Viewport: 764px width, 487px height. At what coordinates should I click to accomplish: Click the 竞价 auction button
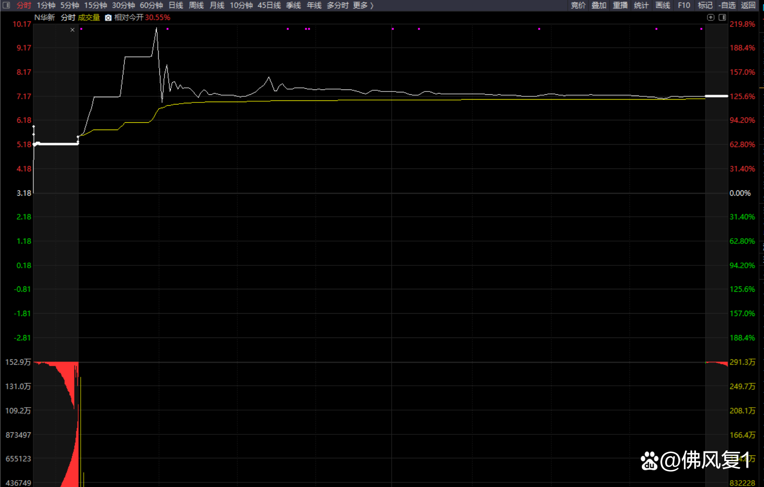[578, 5]
